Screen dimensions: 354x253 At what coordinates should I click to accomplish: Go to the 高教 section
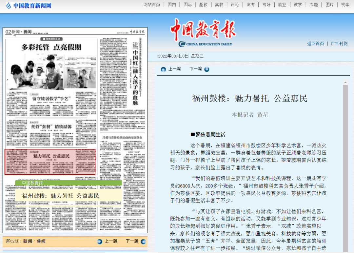tap(219, 5)
